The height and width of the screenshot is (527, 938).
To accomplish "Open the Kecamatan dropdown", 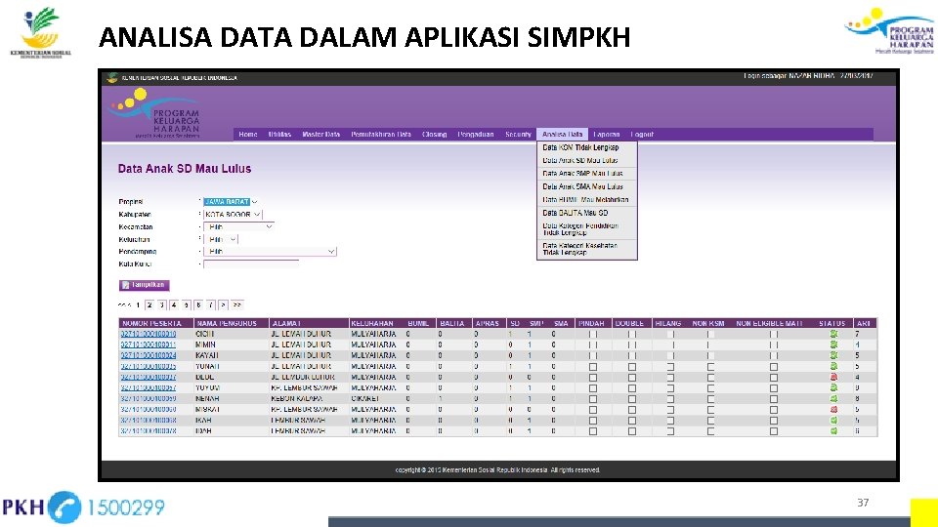I will (x=238, y=227).
